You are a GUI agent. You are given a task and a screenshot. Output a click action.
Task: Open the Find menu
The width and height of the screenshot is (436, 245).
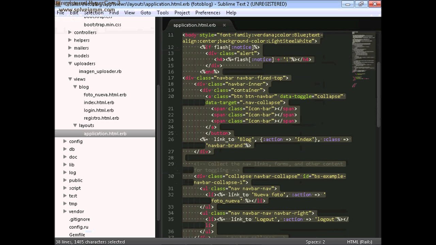[114, 13]
